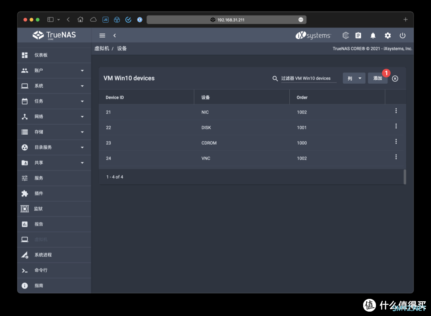Viewport: 431px width, 316px height.
Task: Open a new browser tab with plus
Action: 405,20
